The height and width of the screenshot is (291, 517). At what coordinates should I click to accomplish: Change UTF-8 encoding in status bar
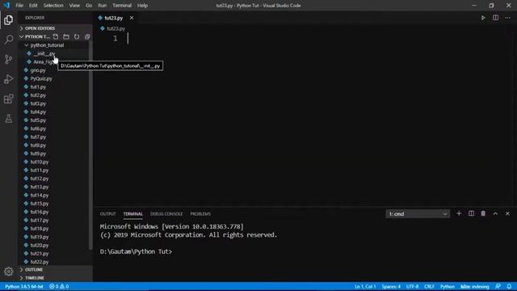413,286
